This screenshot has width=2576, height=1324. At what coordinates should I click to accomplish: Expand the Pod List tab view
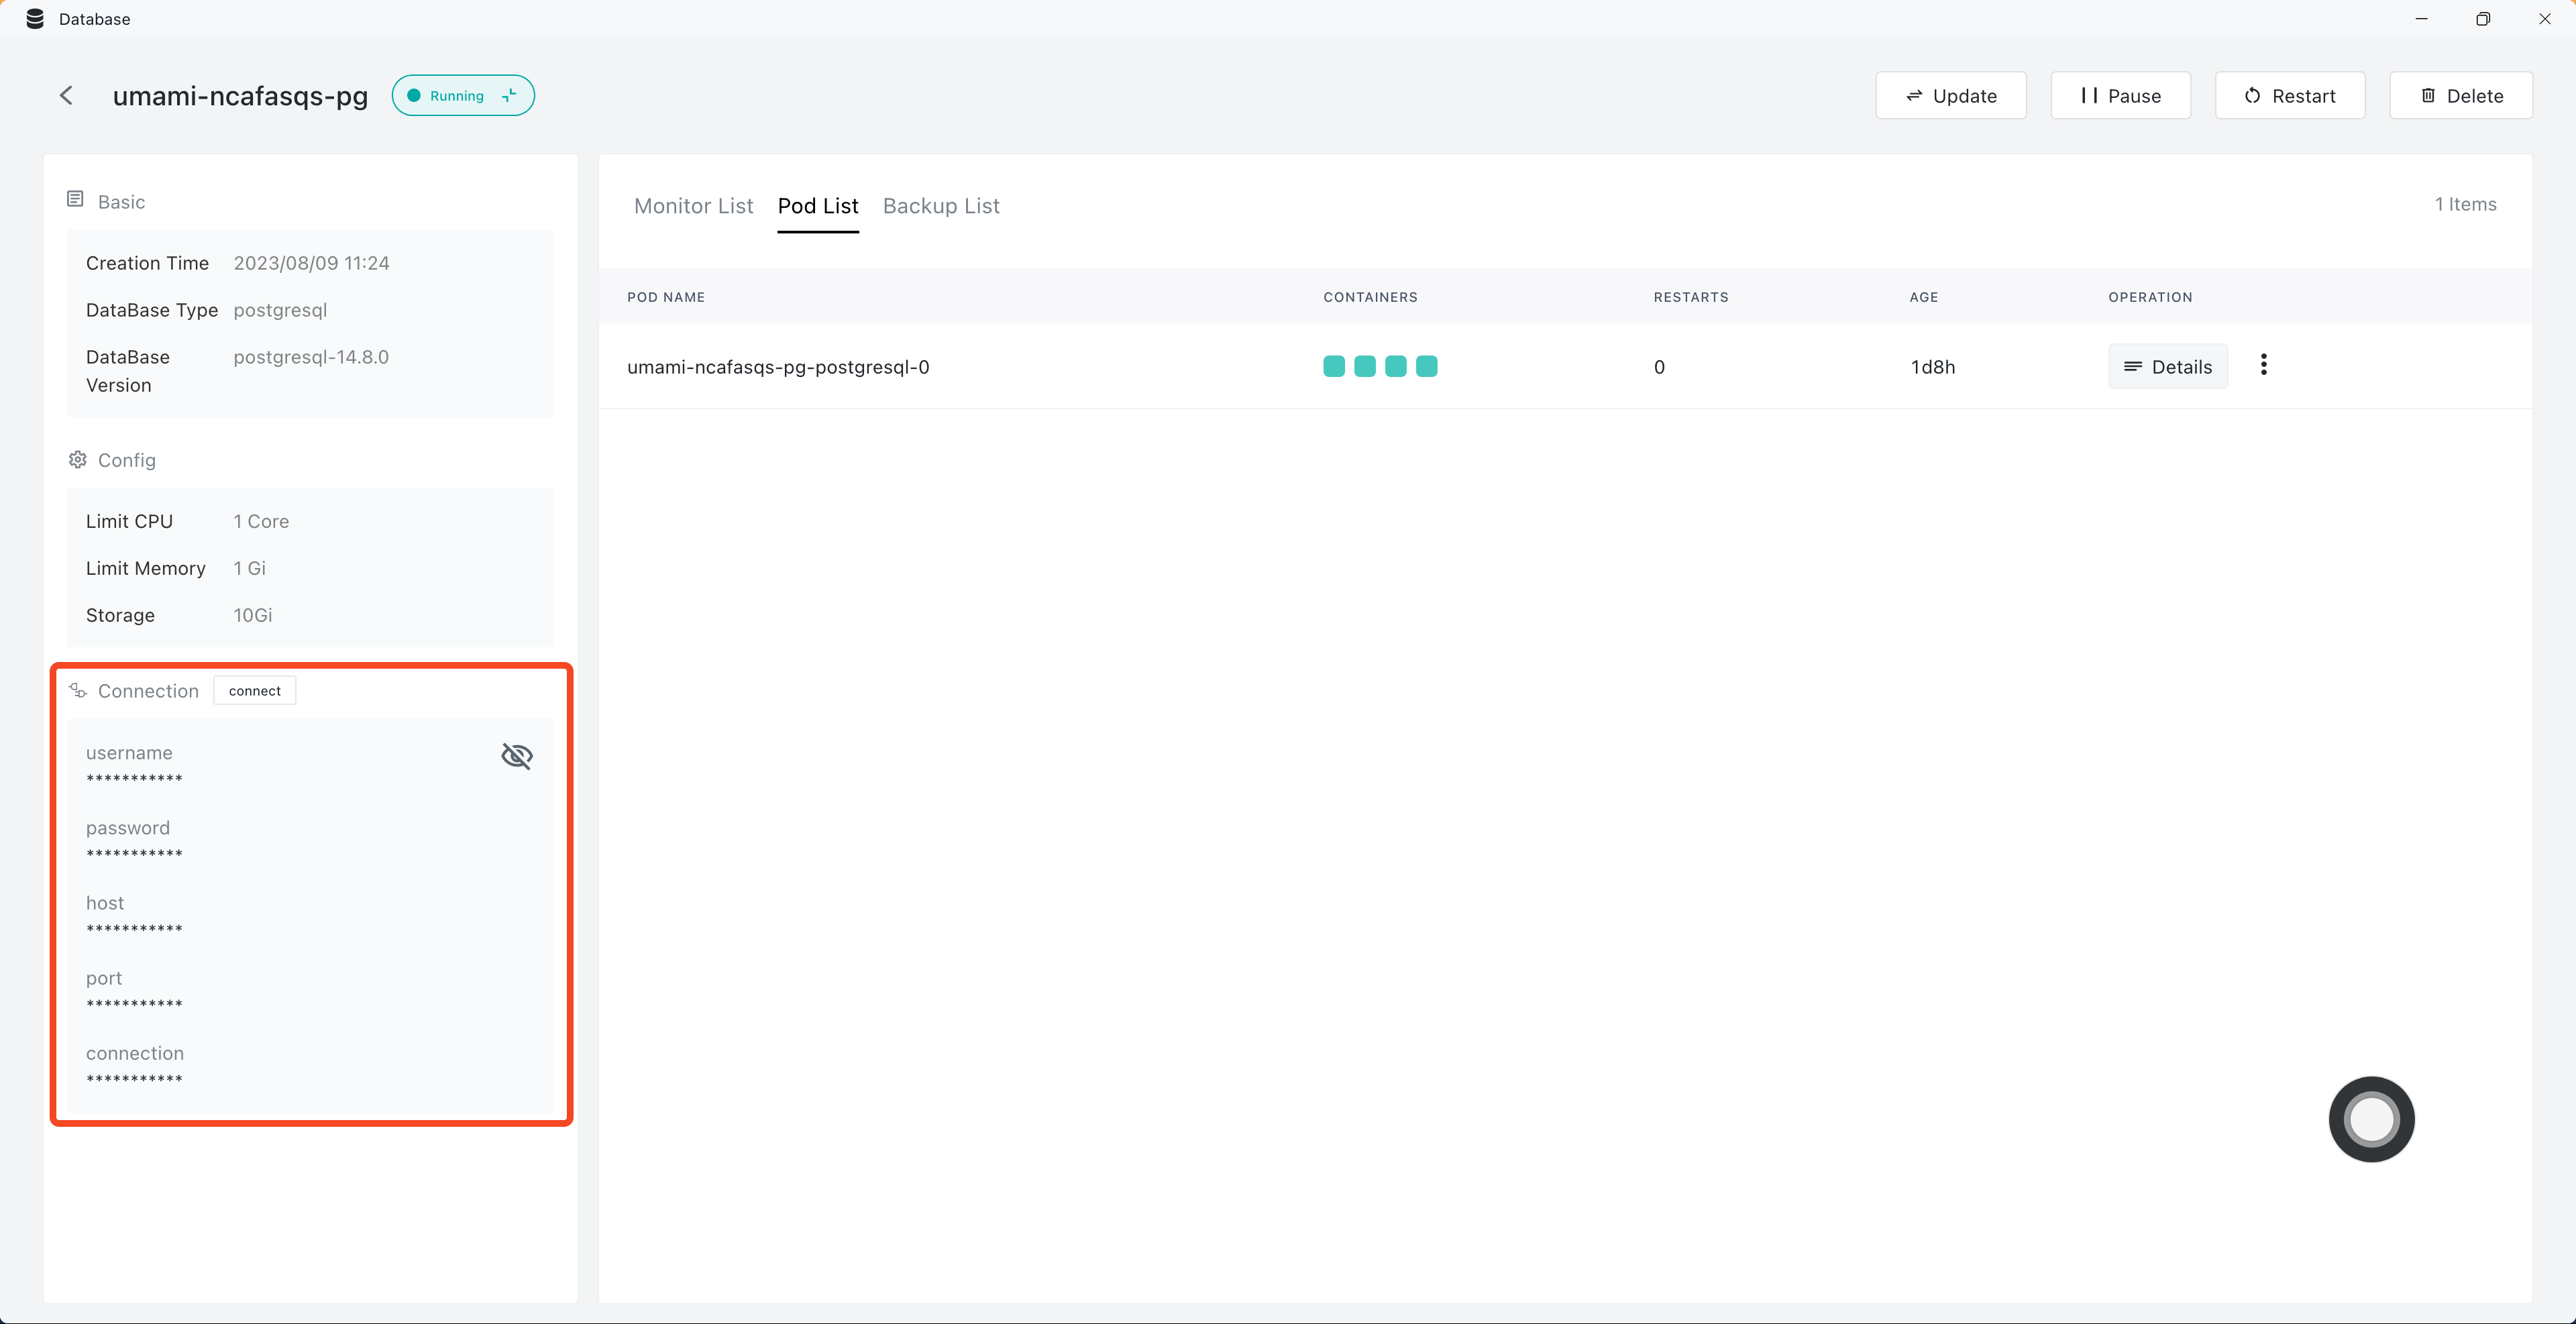pos(817,206)
